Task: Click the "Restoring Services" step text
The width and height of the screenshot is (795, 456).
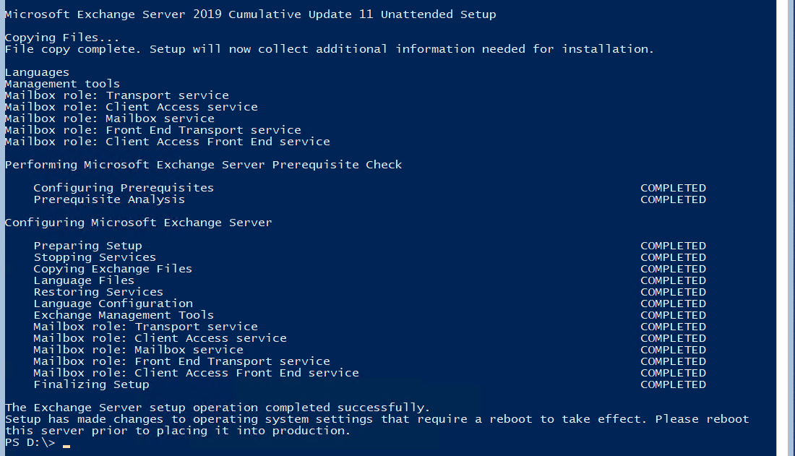Action: [98, 292]
